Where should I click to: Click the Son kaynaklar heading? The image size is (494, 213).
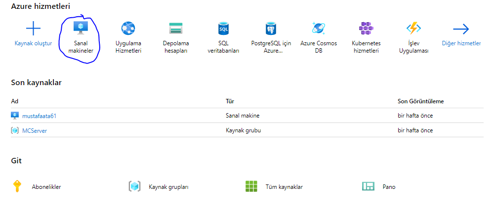pos(36,83)
